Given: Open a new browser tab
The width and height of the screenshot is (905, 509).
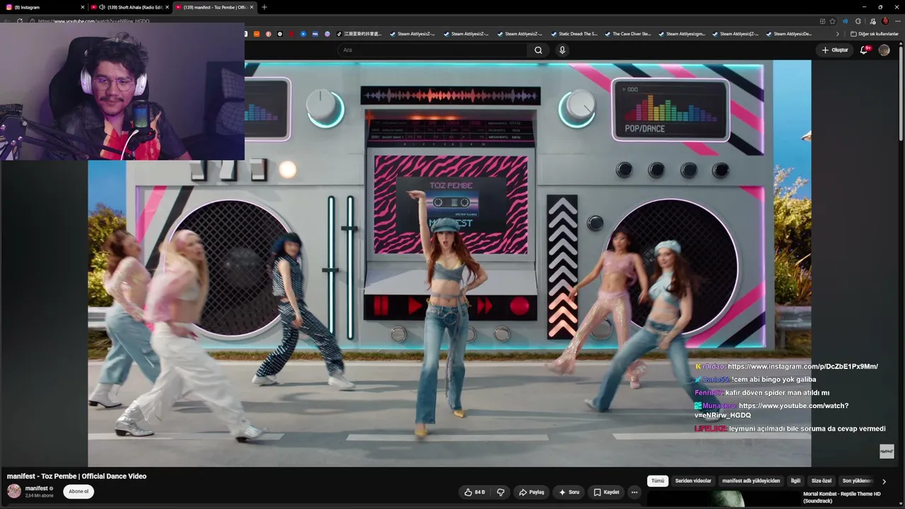Looking at the screenshot, I should coord(264,7).
